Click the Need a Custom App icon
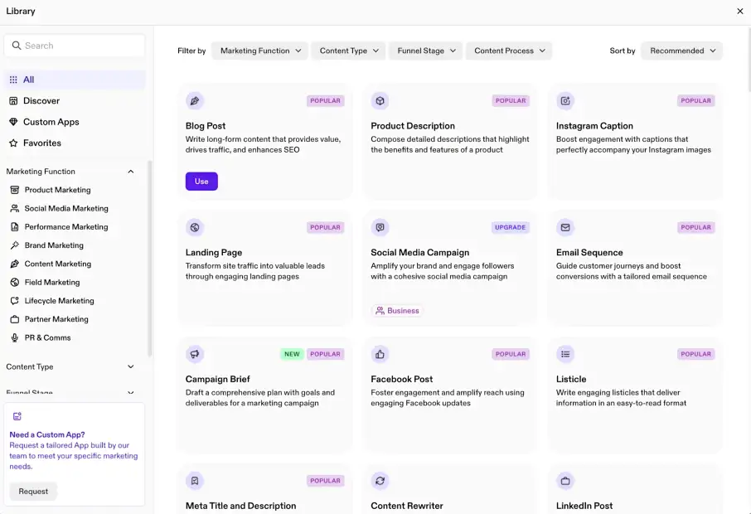This screenshot has height=514, width=751. pos(17,416)
